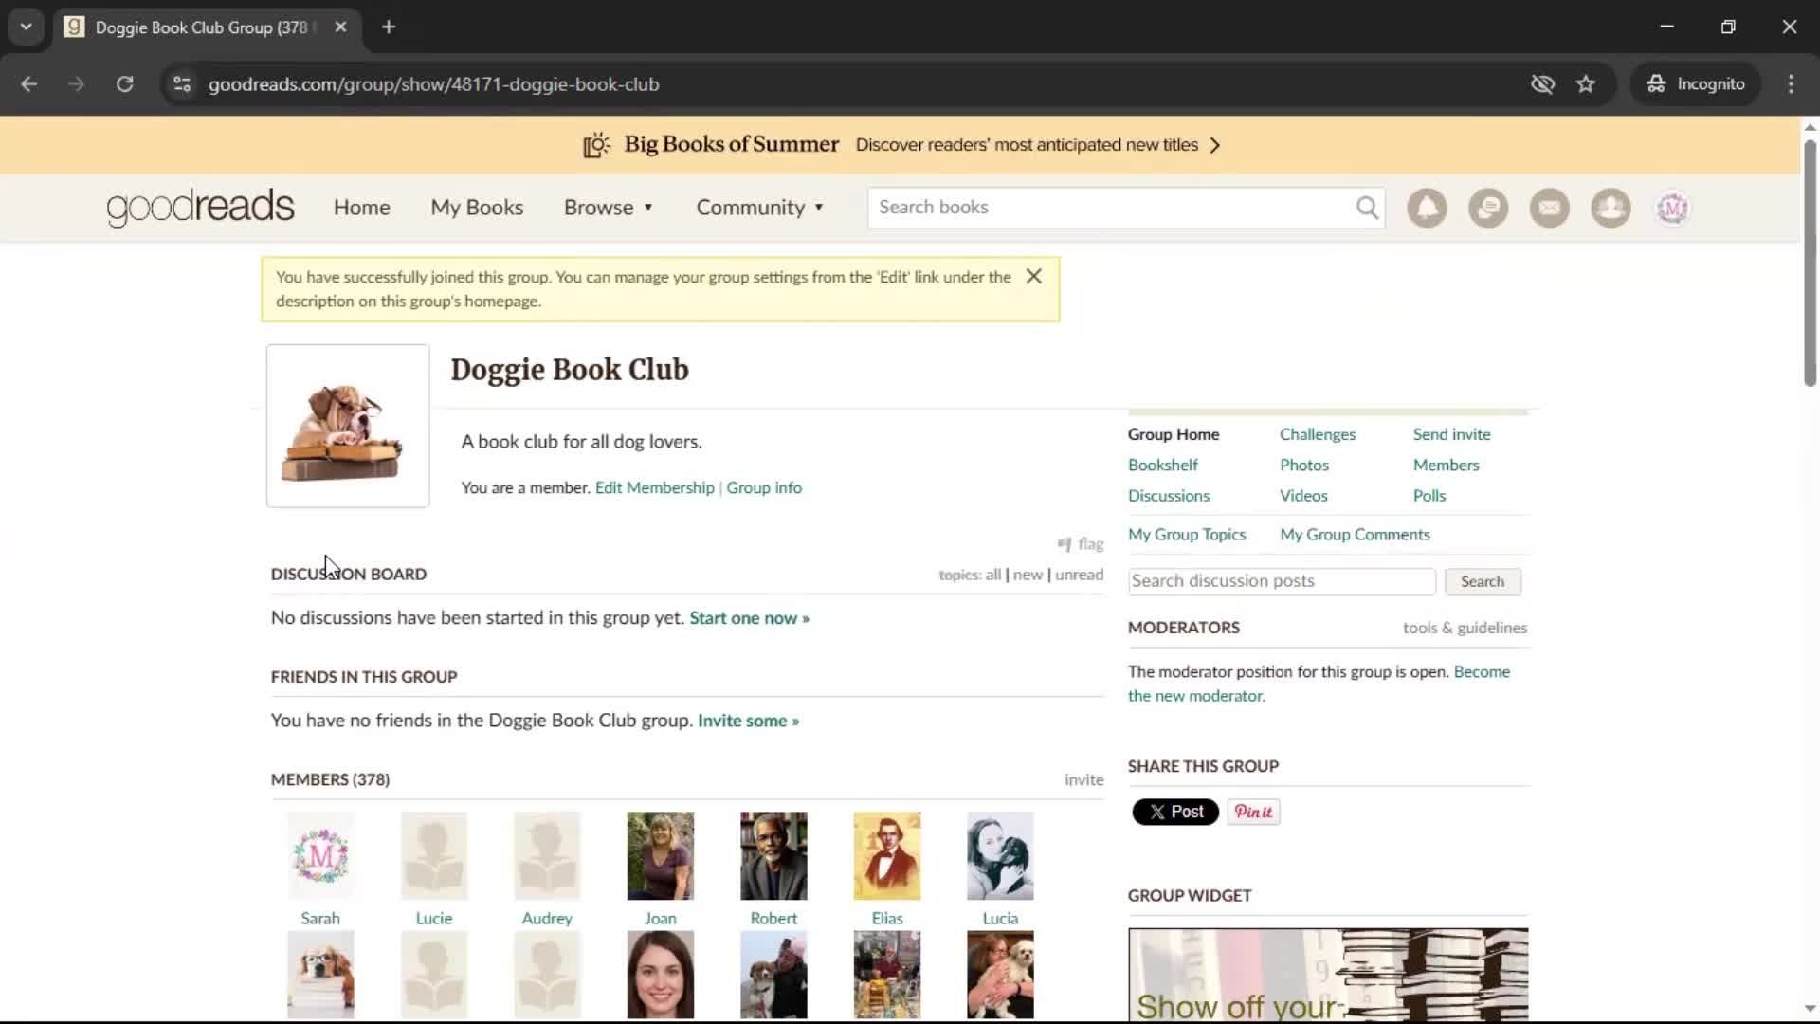Open the Polls group link
Viewport: 1820px width, 1024px height.
[x=1429, y=496]
